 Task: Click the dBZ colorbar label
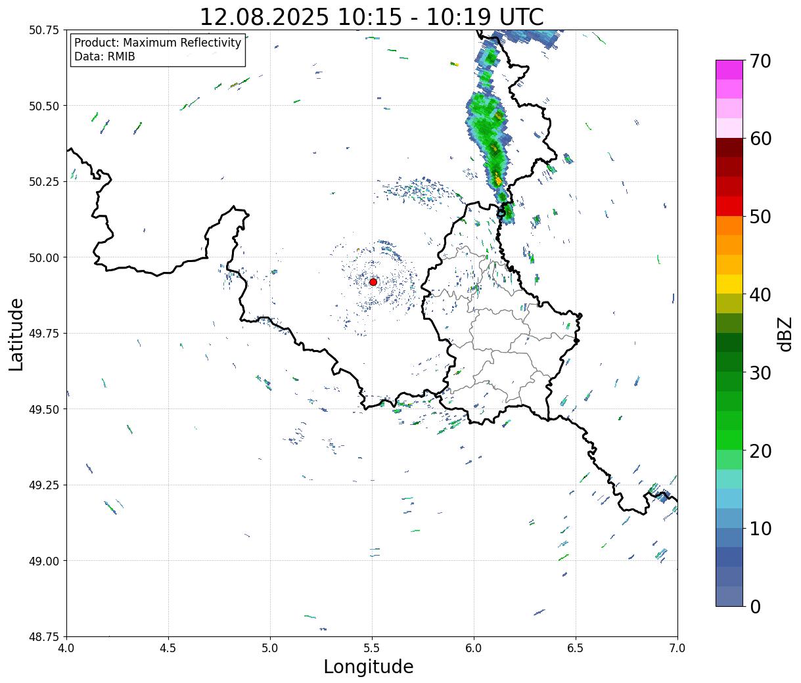point(785,334)
